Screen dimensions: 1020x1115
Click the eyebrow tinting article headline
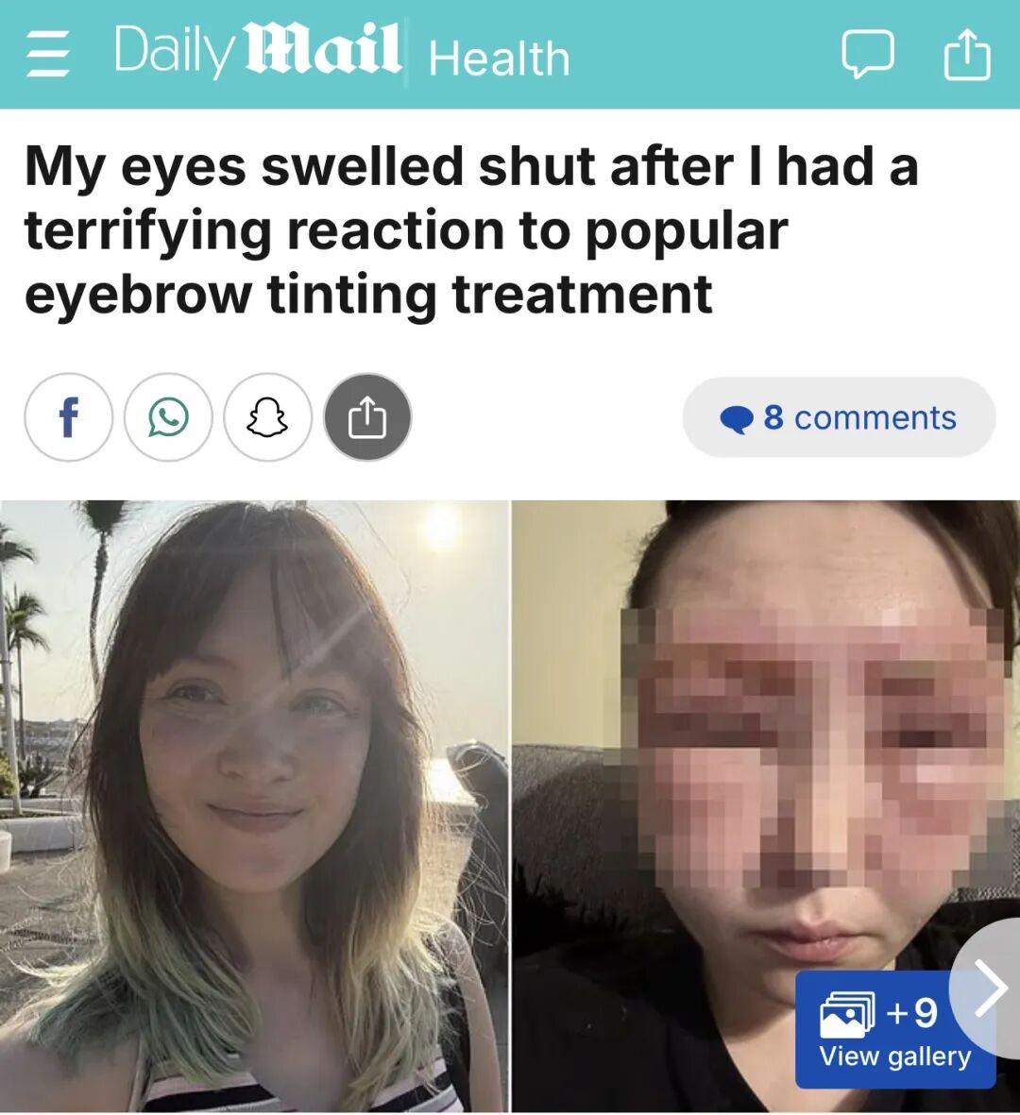coord(471,229)
